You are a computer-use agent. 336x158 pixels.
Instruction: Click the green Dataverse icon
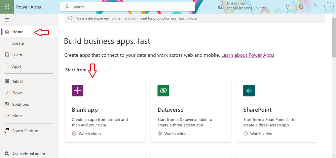click(x=163, y=91)
